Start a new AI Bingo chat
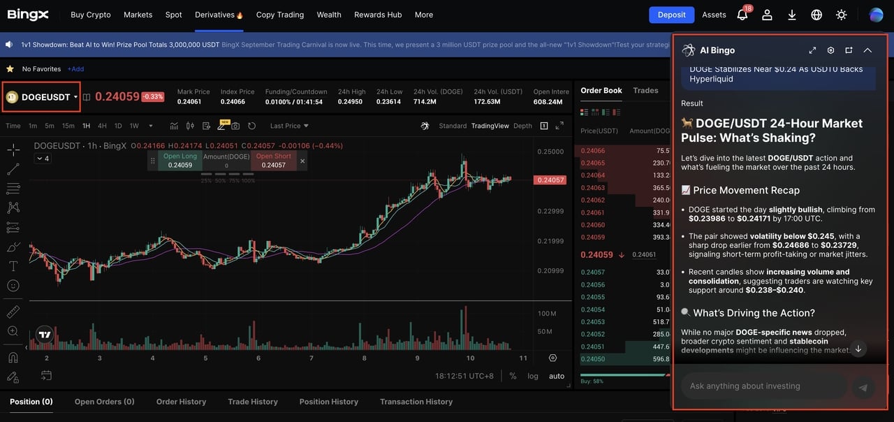This screenshot has width=894, height=422. 849,50
